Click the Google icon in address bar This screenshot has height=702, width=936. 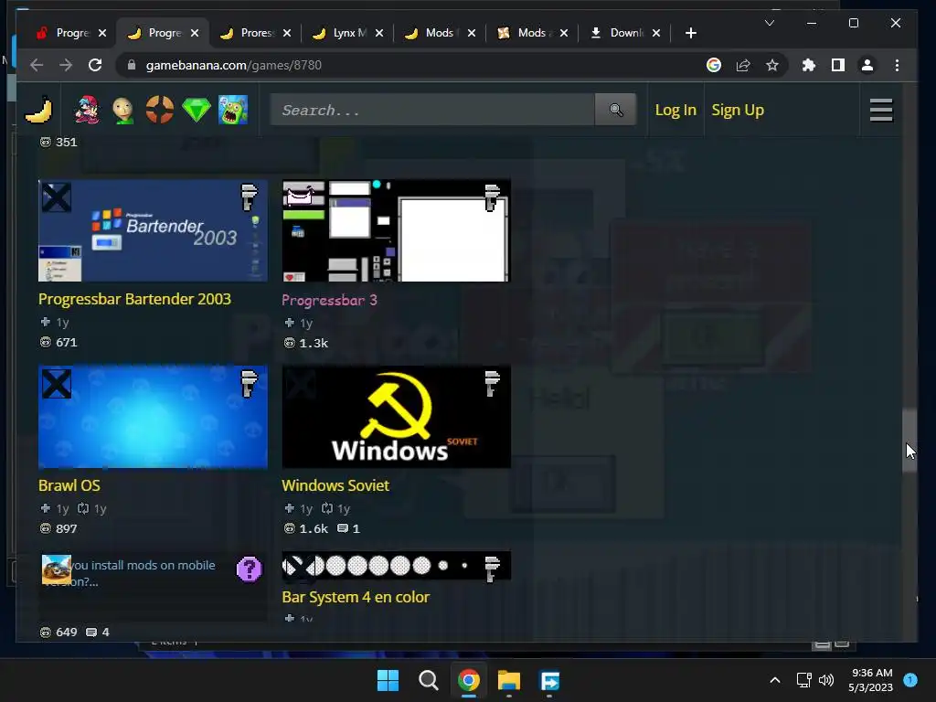point(713,65)
